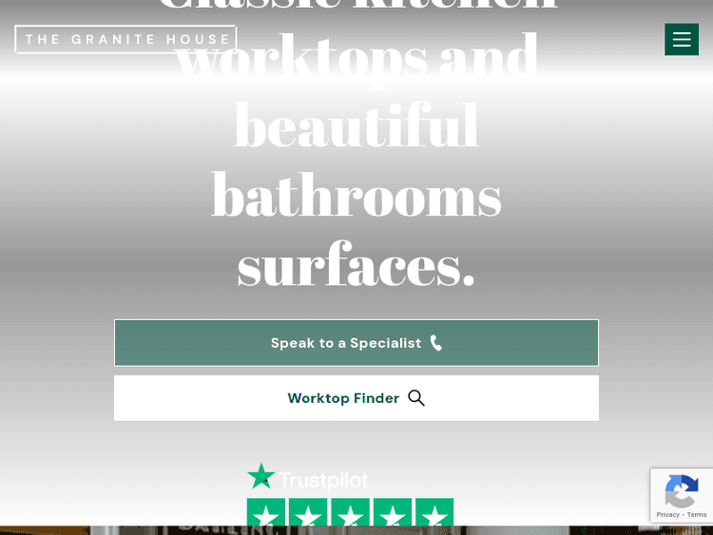Click the 'surfaces.' headline text
This screenshot has width=713, height=535.
point(356,264)
